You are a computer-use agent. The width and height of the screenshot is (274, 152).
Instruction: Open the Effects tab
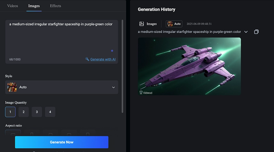click(55, 6)
